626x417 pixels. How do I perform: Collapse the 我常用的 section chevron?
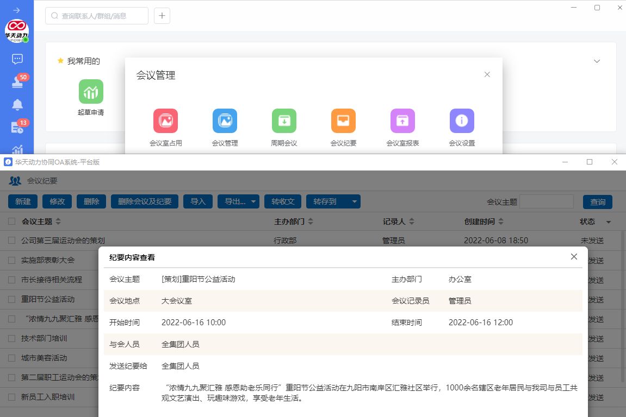pos(597,61)
